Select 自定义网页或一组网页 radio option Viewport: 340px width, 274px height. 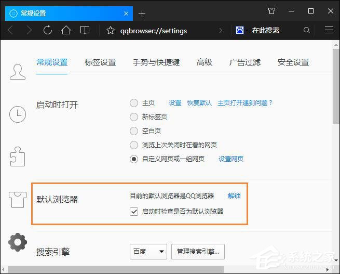click(x=134, y=159)
